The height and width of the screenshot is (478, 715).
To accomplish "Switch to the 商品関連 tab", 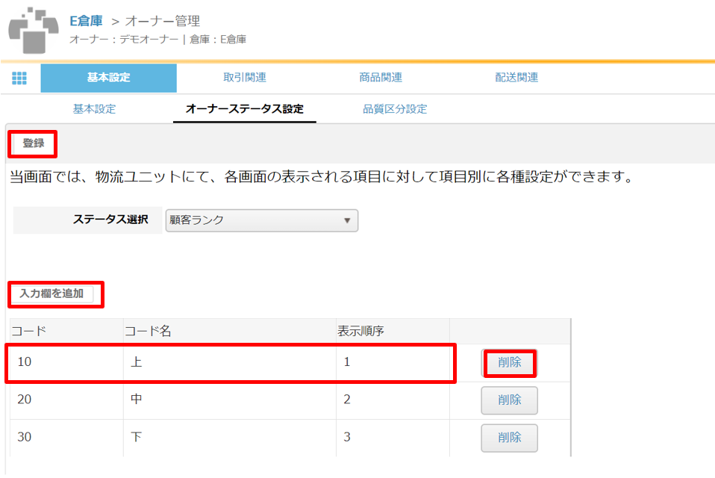I will 381,78.
